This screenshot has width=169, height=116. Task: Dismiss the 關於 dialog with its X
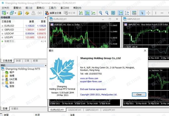point(145,51)
